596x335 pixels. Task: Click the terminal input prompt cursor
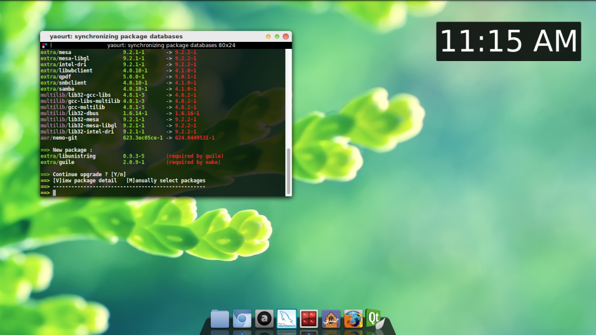54,193
